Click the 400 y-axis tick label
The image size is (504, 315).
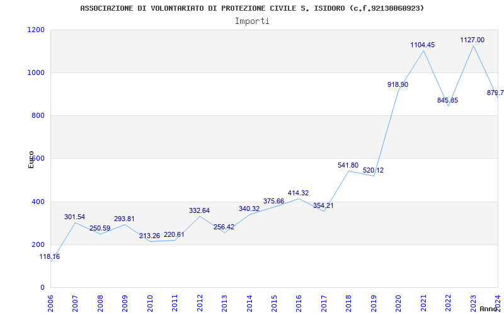tap(38, 202)
